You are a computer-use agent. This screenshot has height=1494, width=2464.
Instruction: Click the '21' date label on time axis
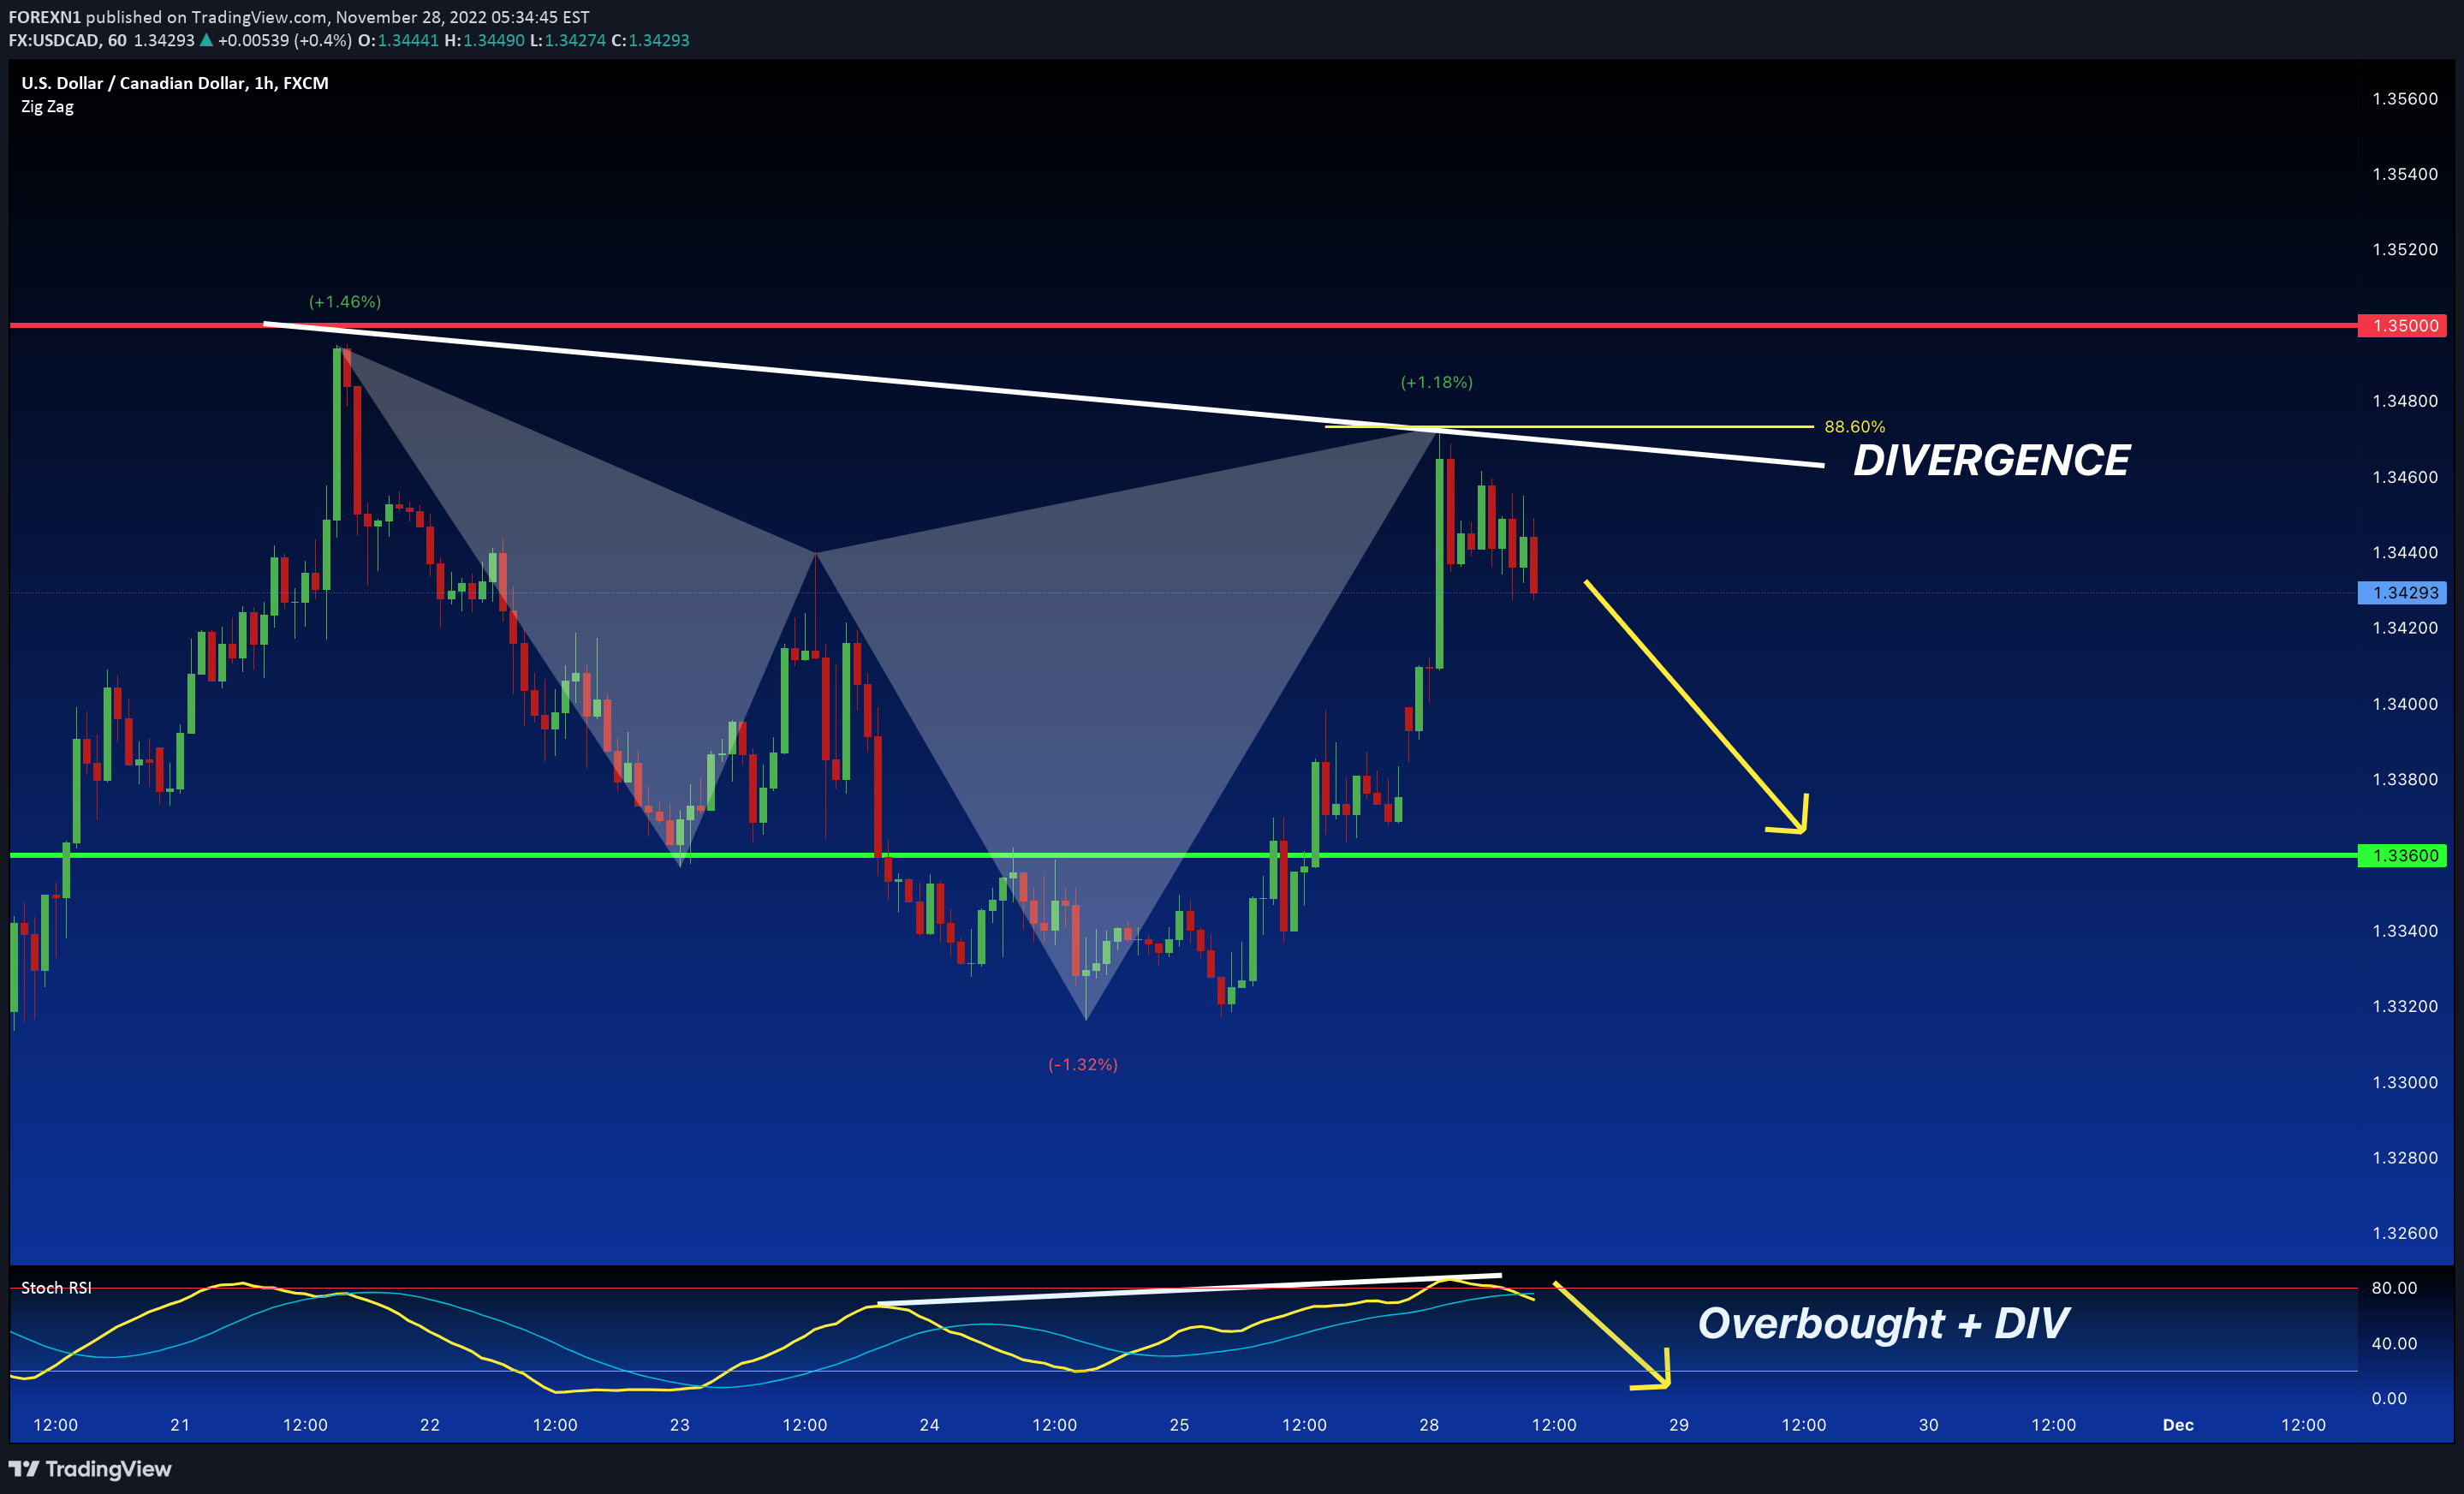(x=180, y=1425)
